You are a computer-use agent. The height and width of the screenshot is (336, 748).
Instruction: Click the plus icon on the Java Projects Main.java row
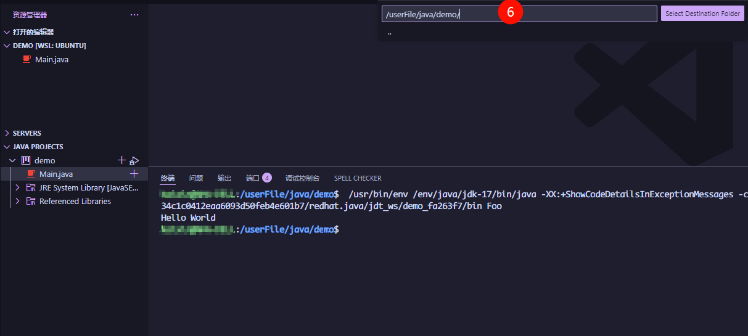point(134,174)
